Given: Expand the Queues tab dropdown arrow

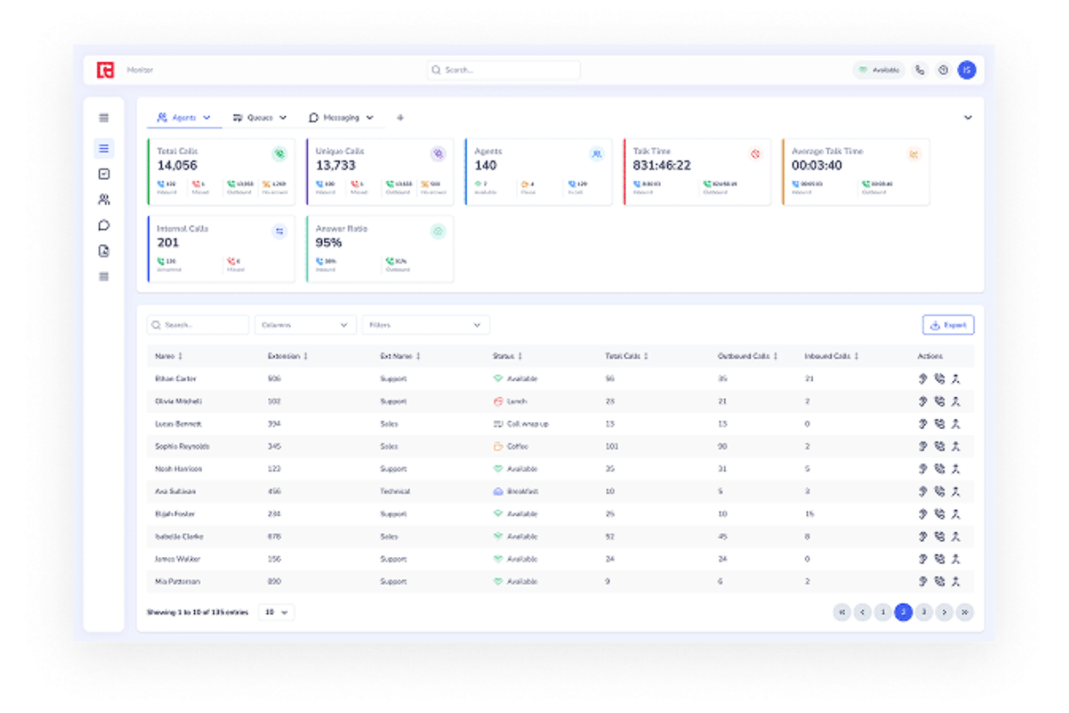Looking at the screenshot, I should click(283, 118).
